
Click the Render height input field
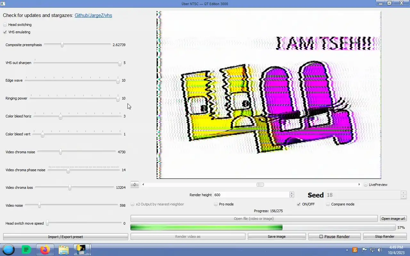(x=251, y=195)
